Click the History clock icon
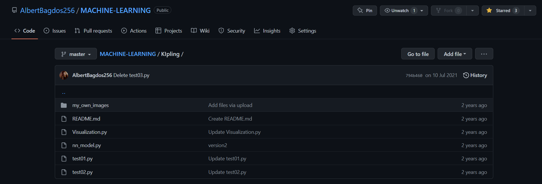The height and width of the screenshot is (184, 542). tap(466, 75)
